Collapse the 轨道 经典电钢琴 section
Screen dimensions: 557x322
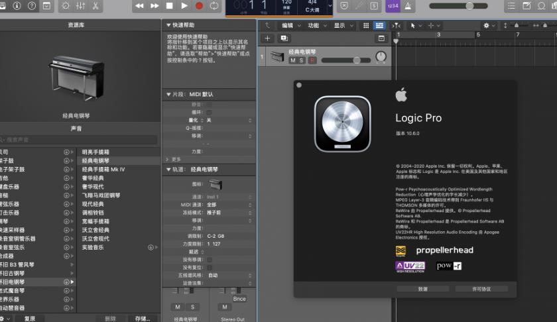[168, 170]
